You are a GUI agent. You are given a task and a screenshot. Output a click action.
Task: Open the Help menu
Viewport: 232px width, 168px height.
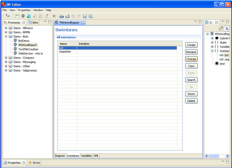(48, 10)
